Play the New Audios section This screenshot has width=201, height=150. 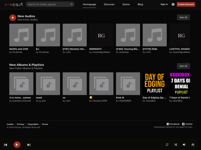[x=13, y=18]
